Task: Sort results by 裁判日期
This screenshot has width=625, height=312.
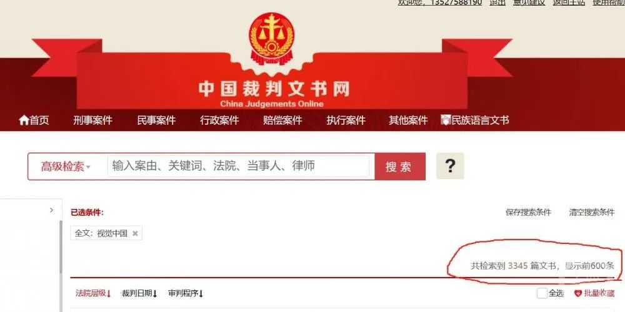Action: [x=139, y=294]
